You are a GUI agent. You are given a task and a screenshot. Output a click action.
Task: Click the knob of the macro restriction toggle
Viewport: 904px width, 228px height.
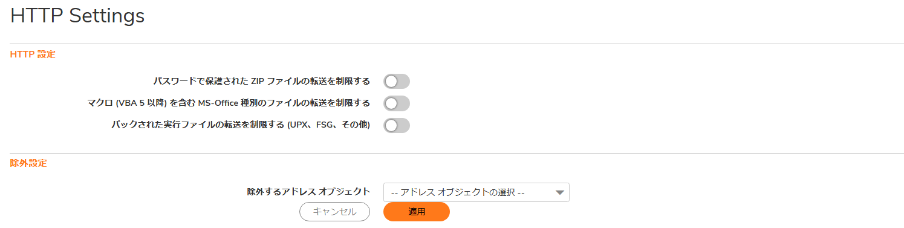tap(391, 103)
